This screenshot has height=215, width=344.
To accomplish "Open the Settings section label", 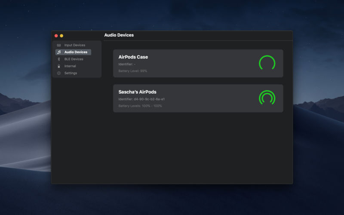I will [71, 73].
